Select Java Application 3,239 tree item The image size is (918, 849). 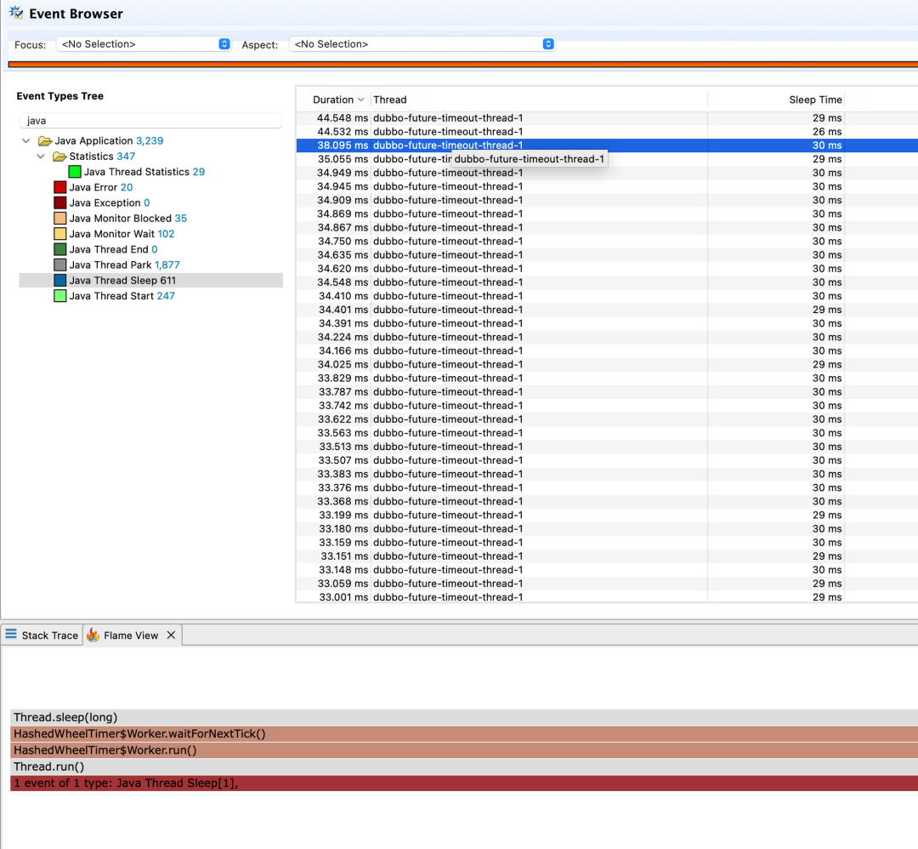click(x=109, y=140)
